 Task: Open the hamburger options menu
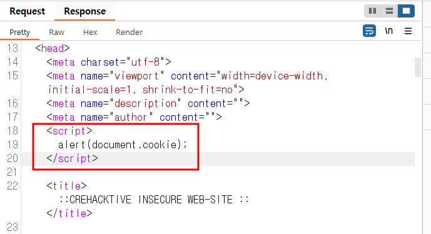coord(408,31)
